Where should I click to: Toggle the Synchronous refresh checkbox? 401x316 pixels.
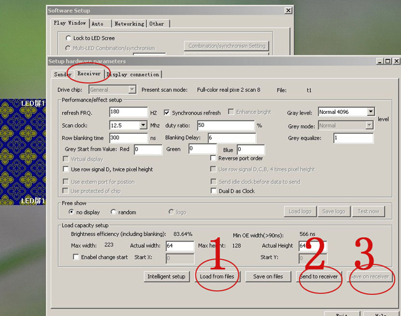tap(167, 113)
